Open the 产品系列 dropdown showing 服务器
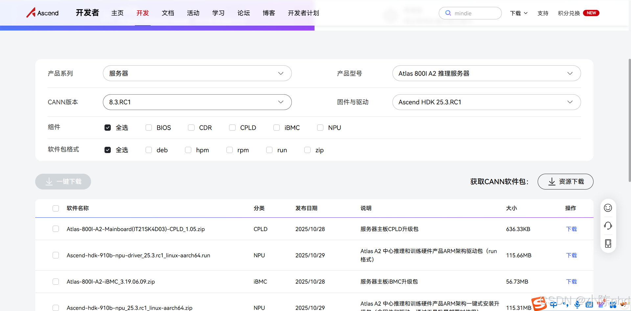Screen dimensions: 631x311 click(197, 73)
